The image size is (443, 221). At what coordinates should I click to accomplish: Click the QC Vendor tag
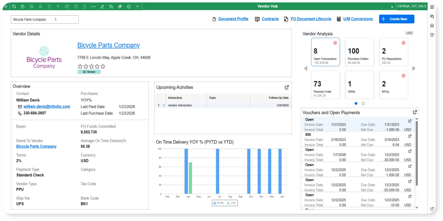coord(89,72)
